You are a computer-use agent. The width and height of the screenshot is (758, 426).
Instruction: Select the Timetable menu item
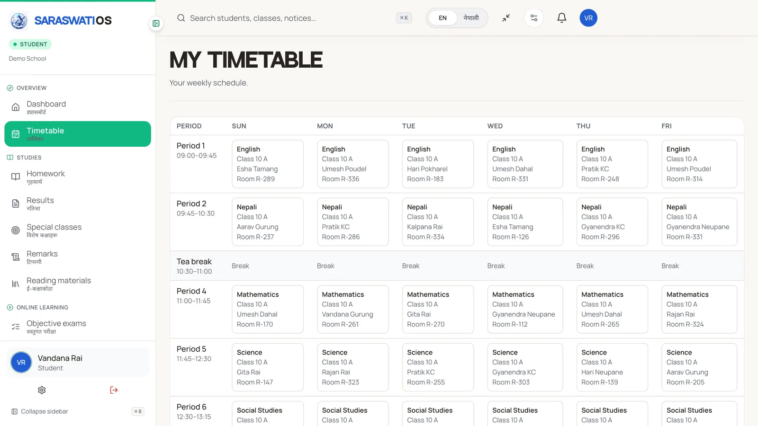coord(78,134)
